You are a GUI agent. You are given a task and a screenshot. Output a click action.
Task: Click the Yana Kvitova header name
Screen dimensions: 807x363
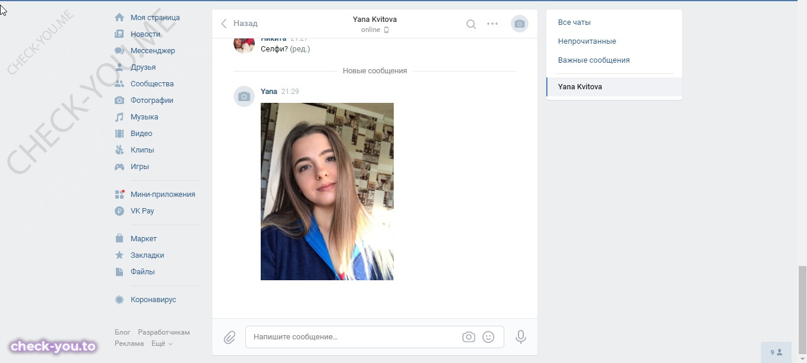coord(375,20)
